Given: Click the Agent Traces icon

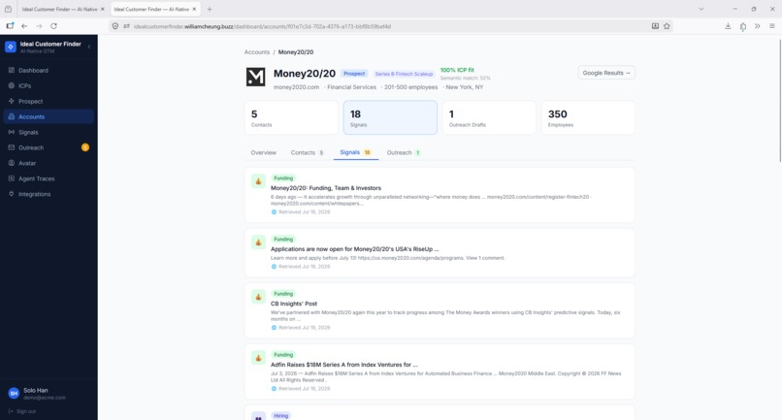Looking at the screenshot, I should (12, 178).
